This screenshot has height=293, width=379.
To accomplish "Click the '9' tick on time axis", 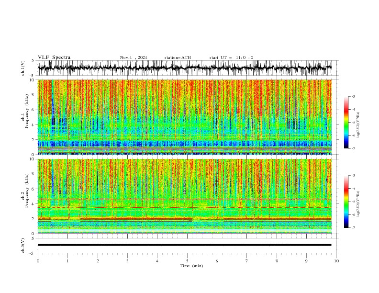I will tap(306, 261).
